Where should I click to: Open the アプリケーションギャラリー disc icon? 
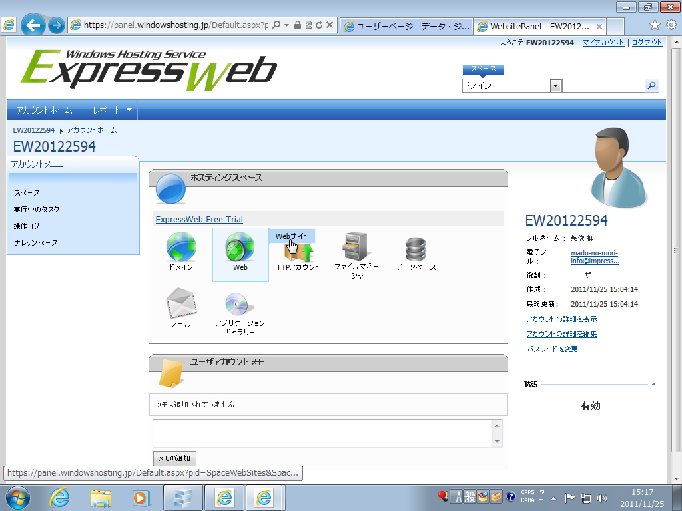239,303
